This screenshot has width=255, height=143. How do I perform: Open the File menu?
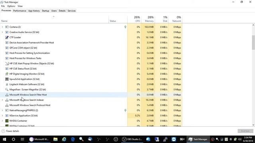(3, 6)
